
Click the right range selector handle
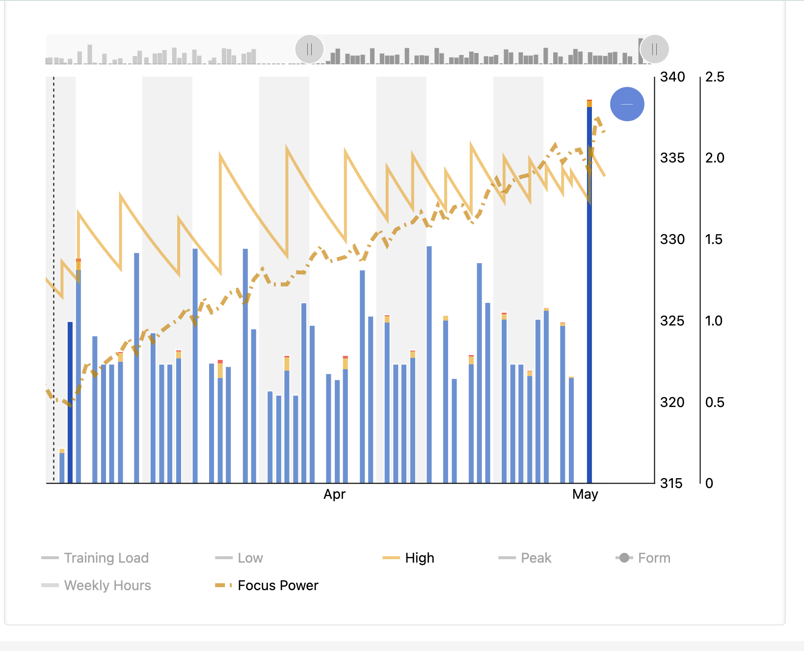click(x=654, y=49)
